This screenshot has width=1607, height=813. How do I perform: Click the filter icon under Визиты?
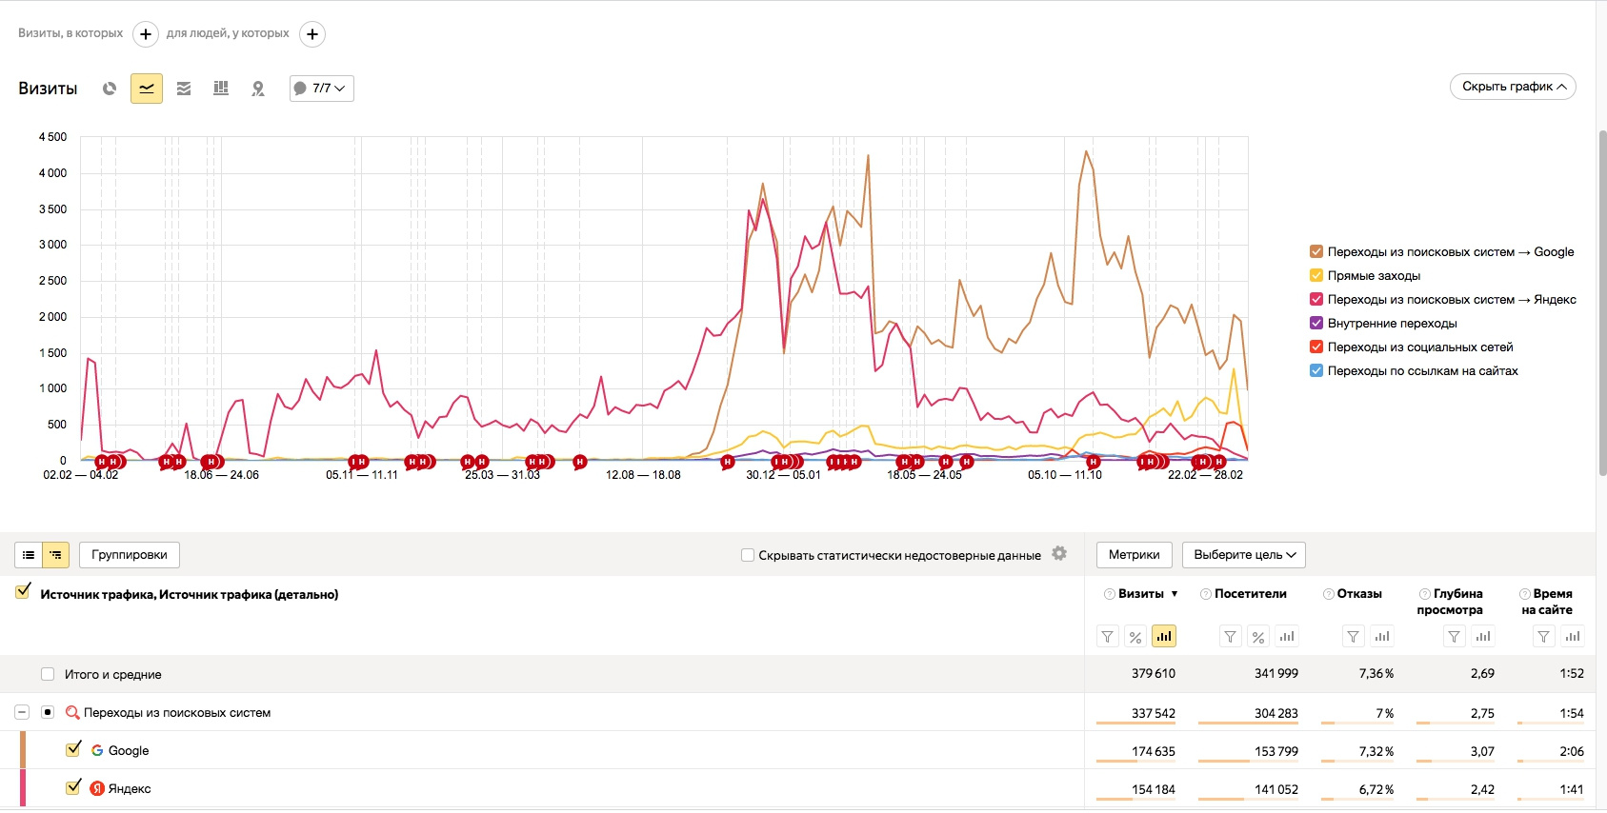(x=1107, y=637)
